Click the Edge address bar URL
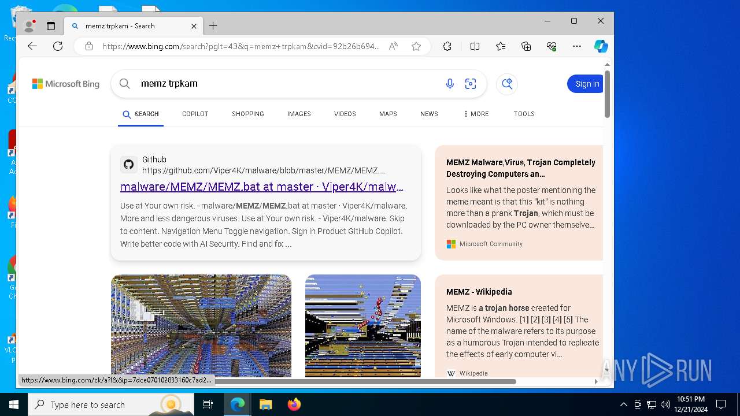The image size is (740, 416). pyautogui.click(x=241, y=46)
